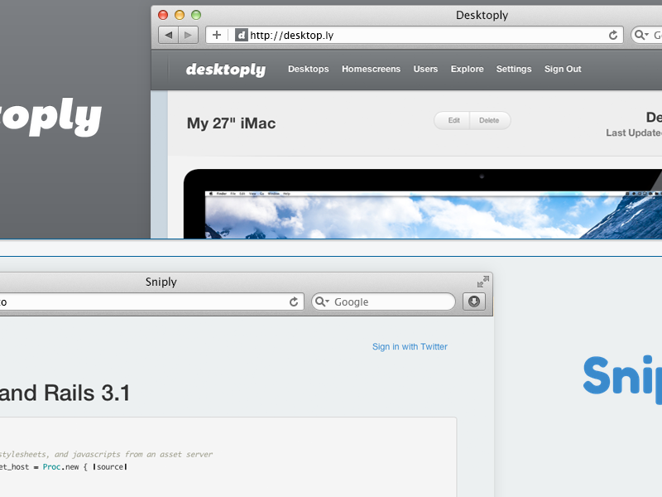This screenshot has width=662, height=497.
Task: Click the Edit button for My 27" iMac
Action: point(452,120)
